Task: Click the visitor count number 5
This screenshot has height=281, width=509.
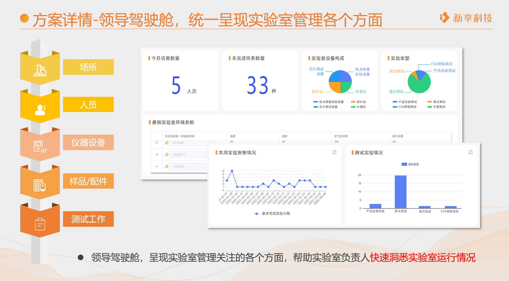Action: point(176,85)
